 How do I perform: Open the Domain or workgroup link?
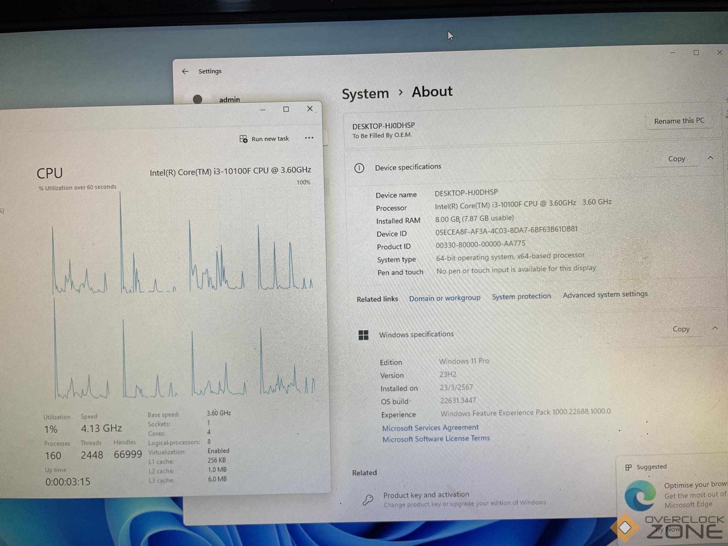pos(444,298)
